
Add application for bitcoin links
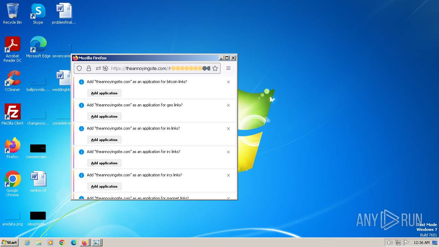pyautogui.click(x=104, y=93)
